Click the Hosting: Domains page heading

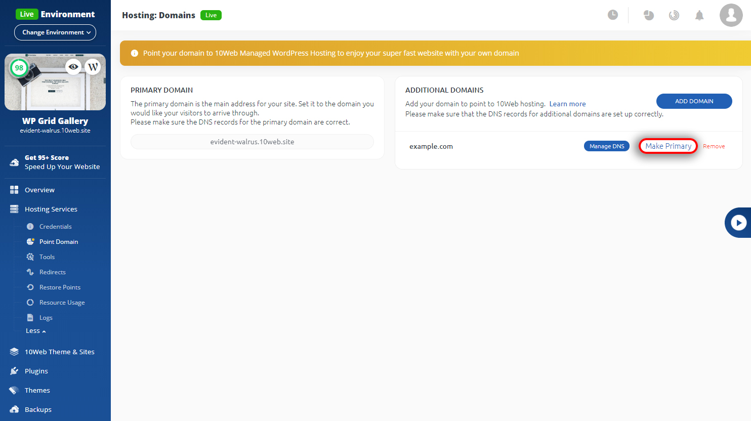click(x=158, y=15)
